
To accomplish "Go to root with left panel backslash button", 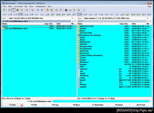I will tap(73, 18).
